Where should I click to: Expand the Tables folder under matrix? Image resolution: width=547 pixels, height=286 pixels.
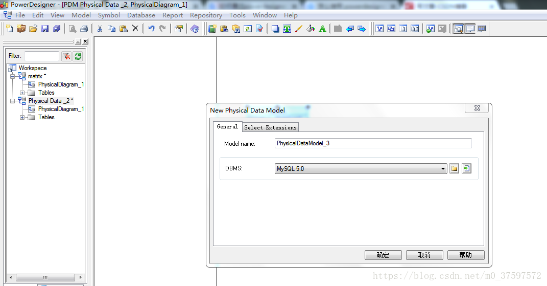click(x=22, y=93)
